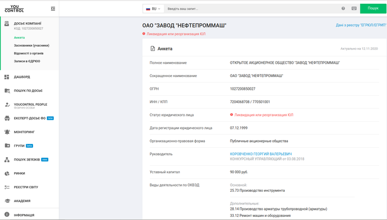Click the red status icon in the legal entity status row

click(232, 115)
